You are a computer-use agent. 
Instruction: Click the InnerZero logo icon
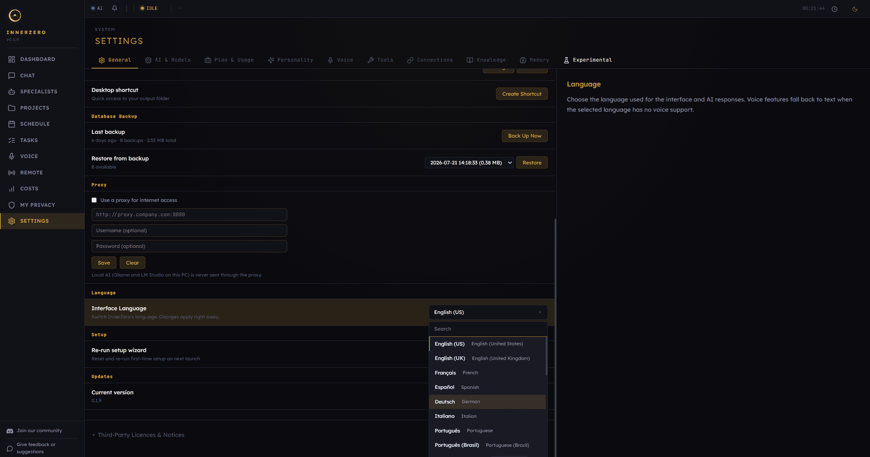[x=15, y=15]
